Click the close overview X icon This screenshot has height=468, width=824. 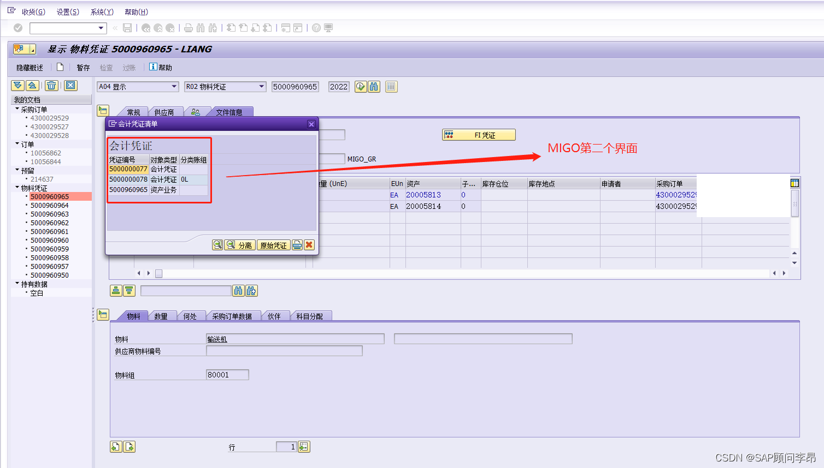tap(70, 86)
